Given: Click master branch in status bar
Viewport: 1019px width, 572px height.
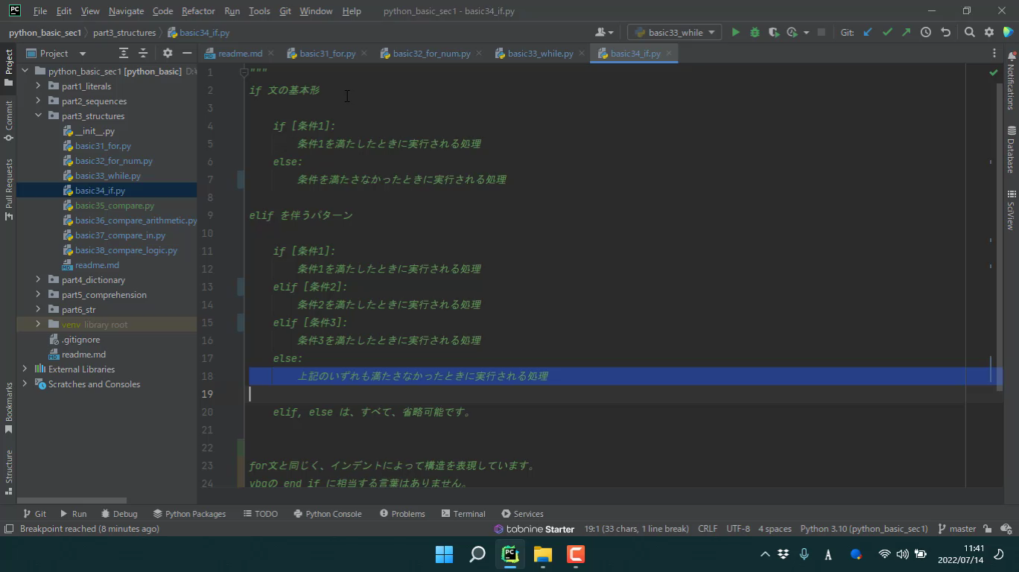Looking at the screenshot, I should [962, 529].
